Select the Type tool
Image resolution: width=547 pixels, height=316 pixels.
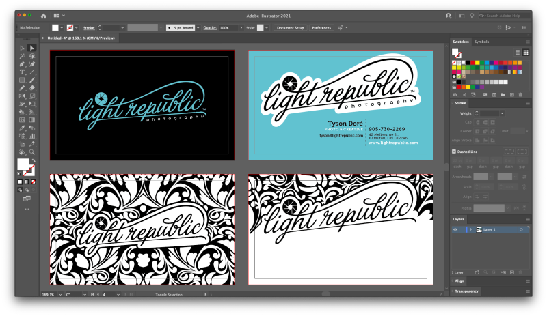[22, 72]
